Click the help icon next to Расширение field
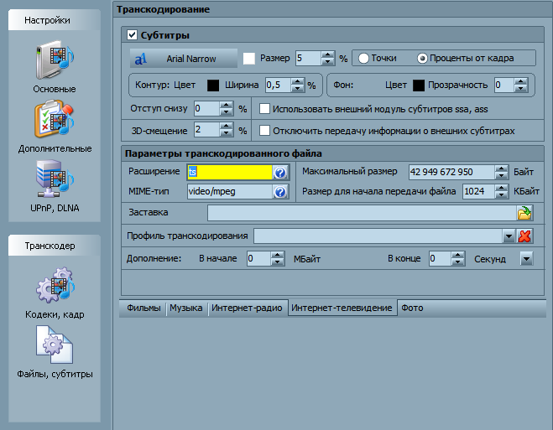Viewport: 553px width, 430px height. pos(280,172)
